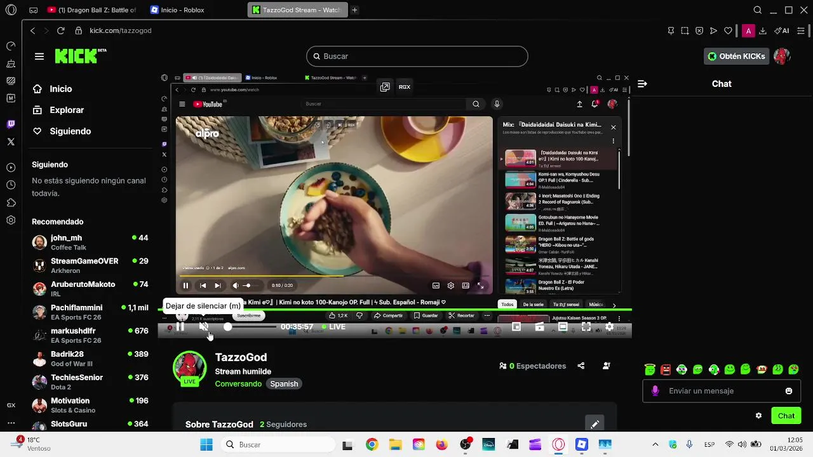Focus the Kick Buscar search field

click(x=417, y=56)
